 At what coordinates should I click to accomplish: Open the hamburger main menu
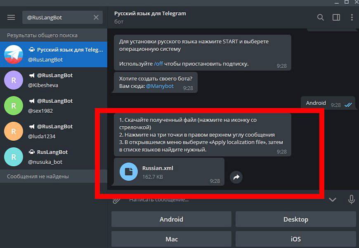[11, 17]
